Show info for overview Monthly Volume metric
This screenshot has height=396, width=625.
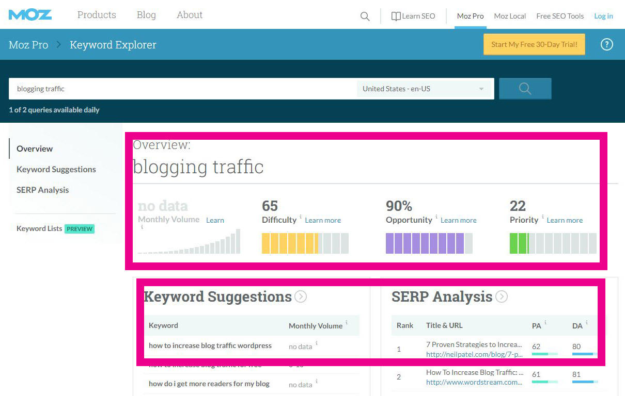pyautogui.click(x=142, y=227)
